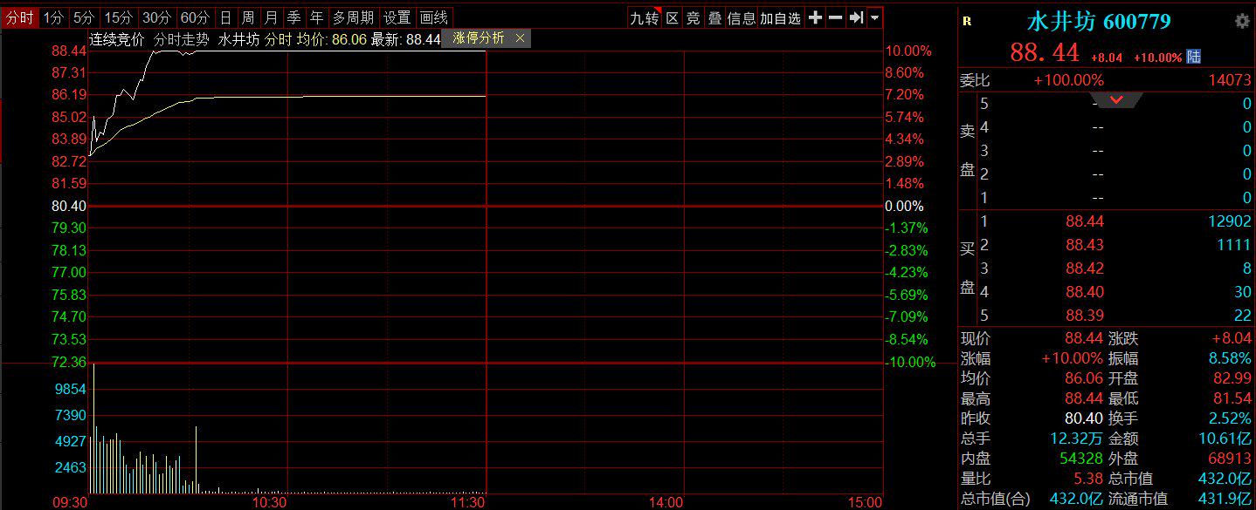Select the 分时 intraday tab
1256x510 pixels.
(x=20, y=17)
